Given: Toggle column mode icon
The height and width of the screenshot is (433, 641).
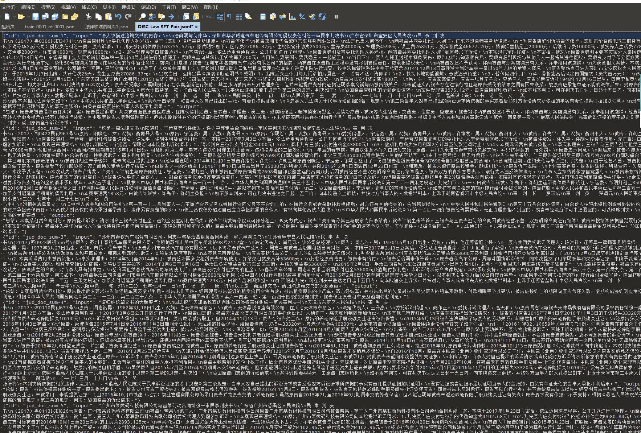Looking at the screenshot, I should 239,16.
